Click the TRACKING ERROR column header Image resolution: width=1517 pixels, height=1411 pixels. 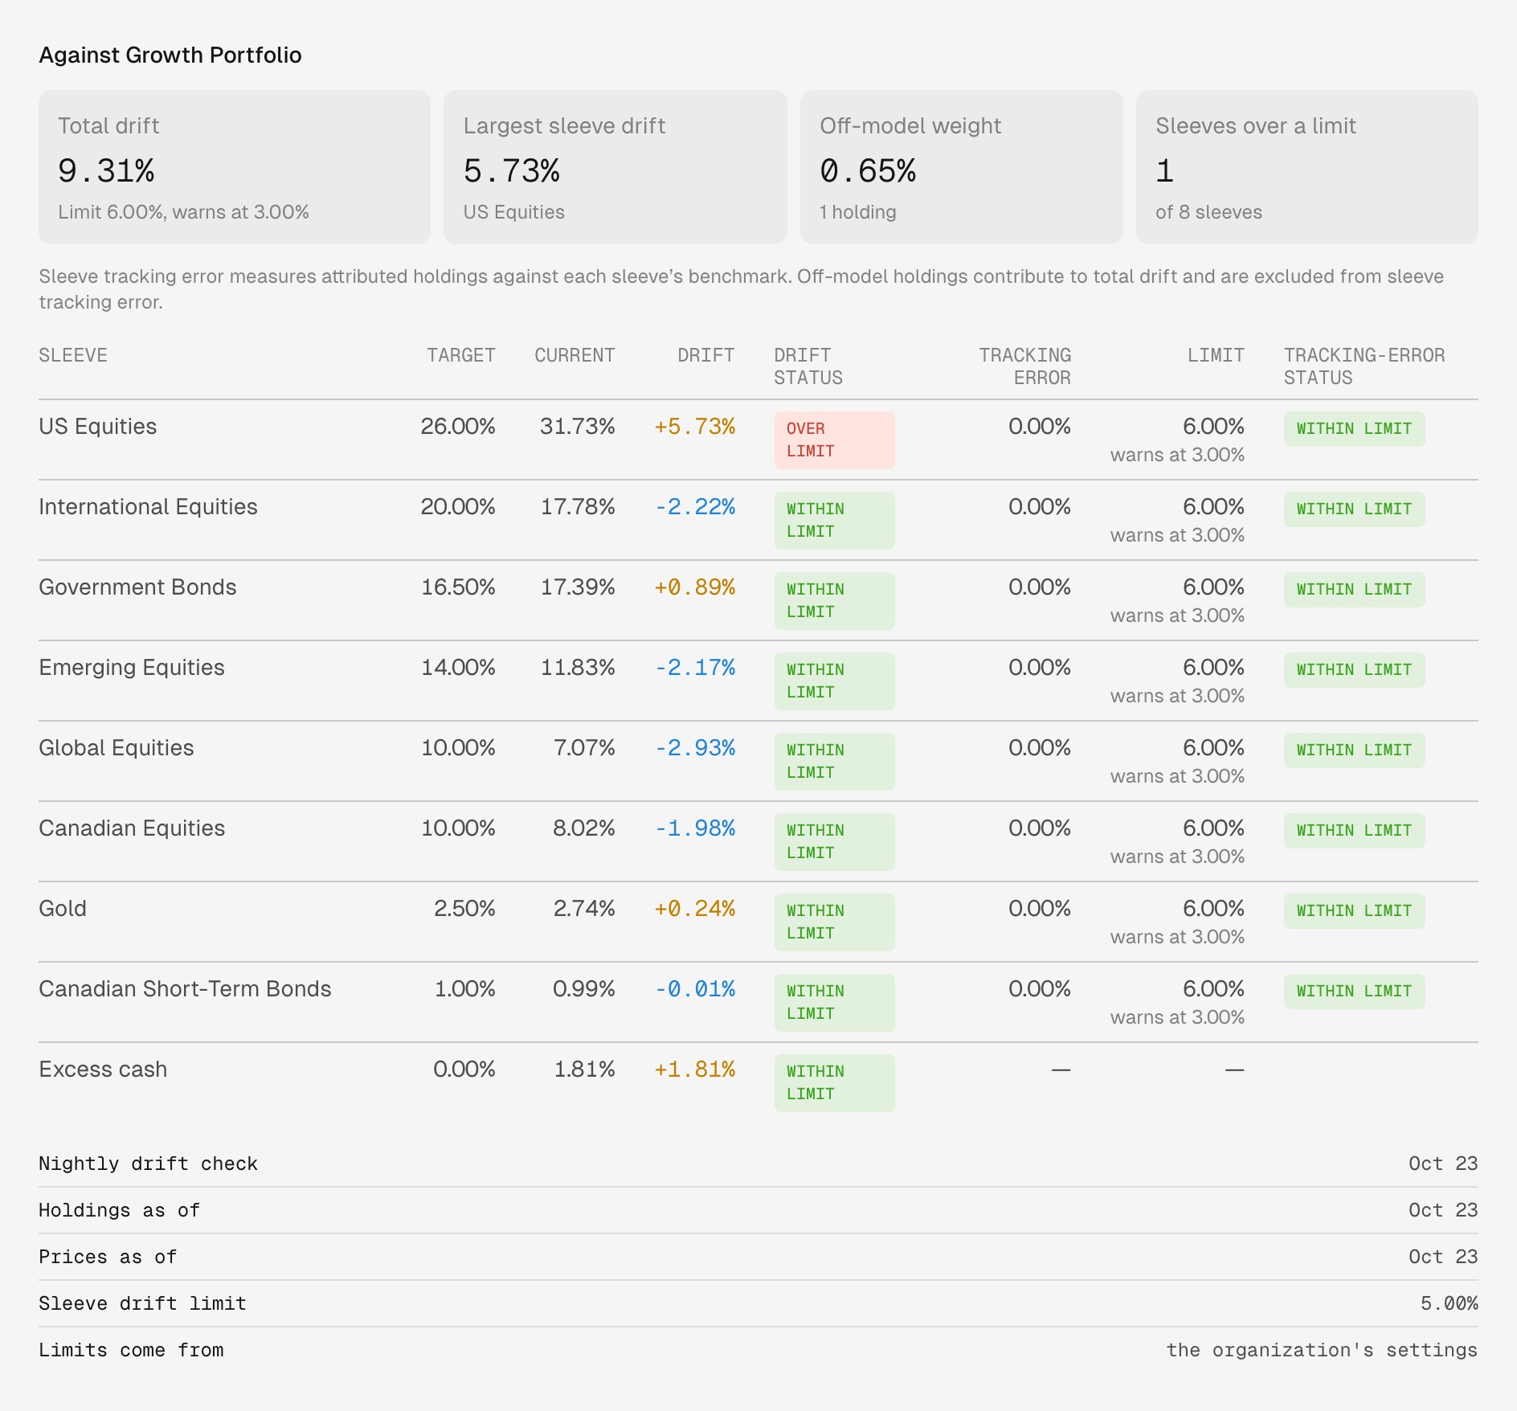(1024, 366)
